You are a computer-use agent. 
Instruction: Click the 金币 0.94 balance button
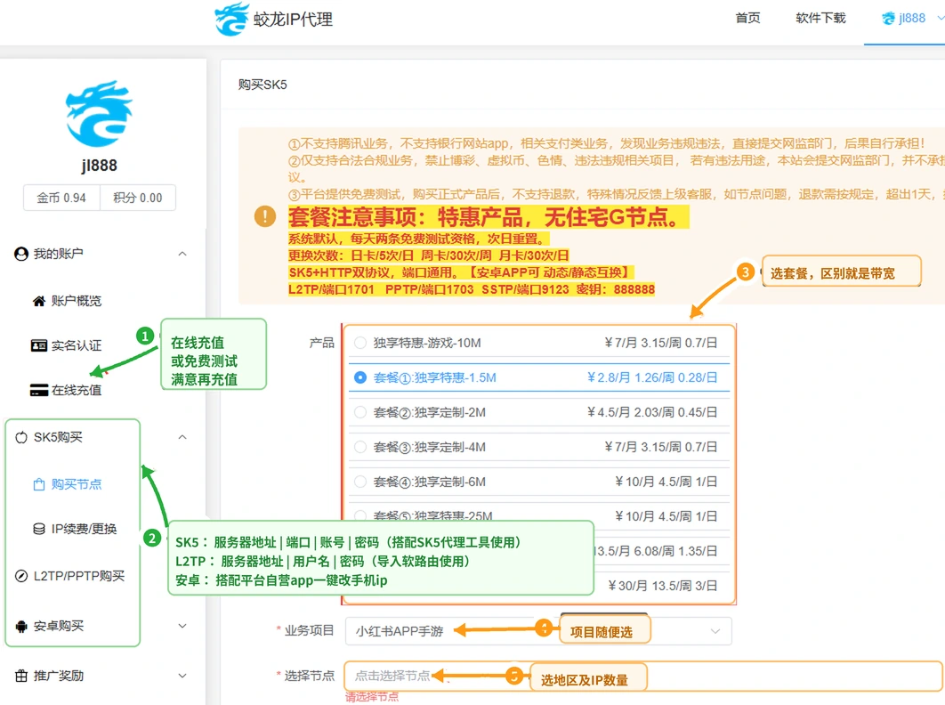coord(61,198)
